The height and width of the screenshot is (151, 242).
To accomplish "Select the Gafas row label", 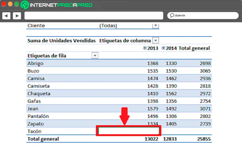I will click(34, 101).
